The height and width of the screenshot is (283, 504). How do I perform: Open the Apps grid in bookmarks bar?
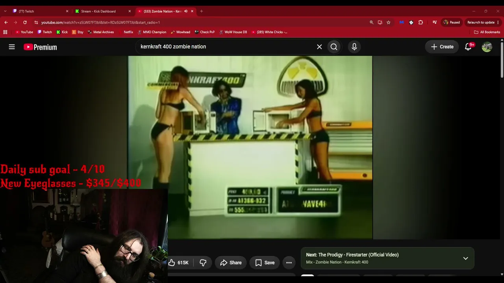pyautogui.click(x=5, y=32)
